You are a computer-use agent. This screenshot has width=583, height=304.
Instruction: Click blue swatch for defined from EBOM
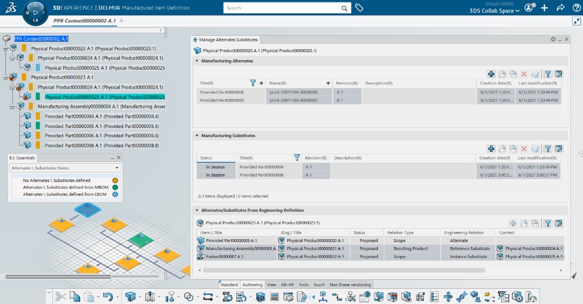[115, 194]
